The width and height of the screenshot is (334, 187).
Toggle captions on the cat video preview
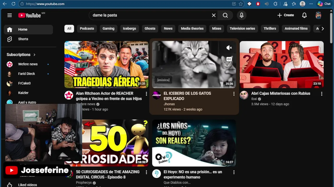229,59
